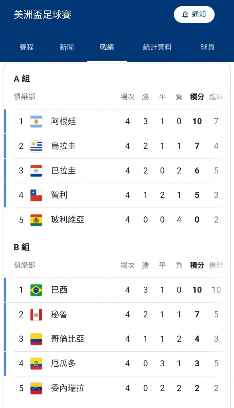Tap the Paraguay flag icon
This screenshot has height=408, width=234.
36,170
